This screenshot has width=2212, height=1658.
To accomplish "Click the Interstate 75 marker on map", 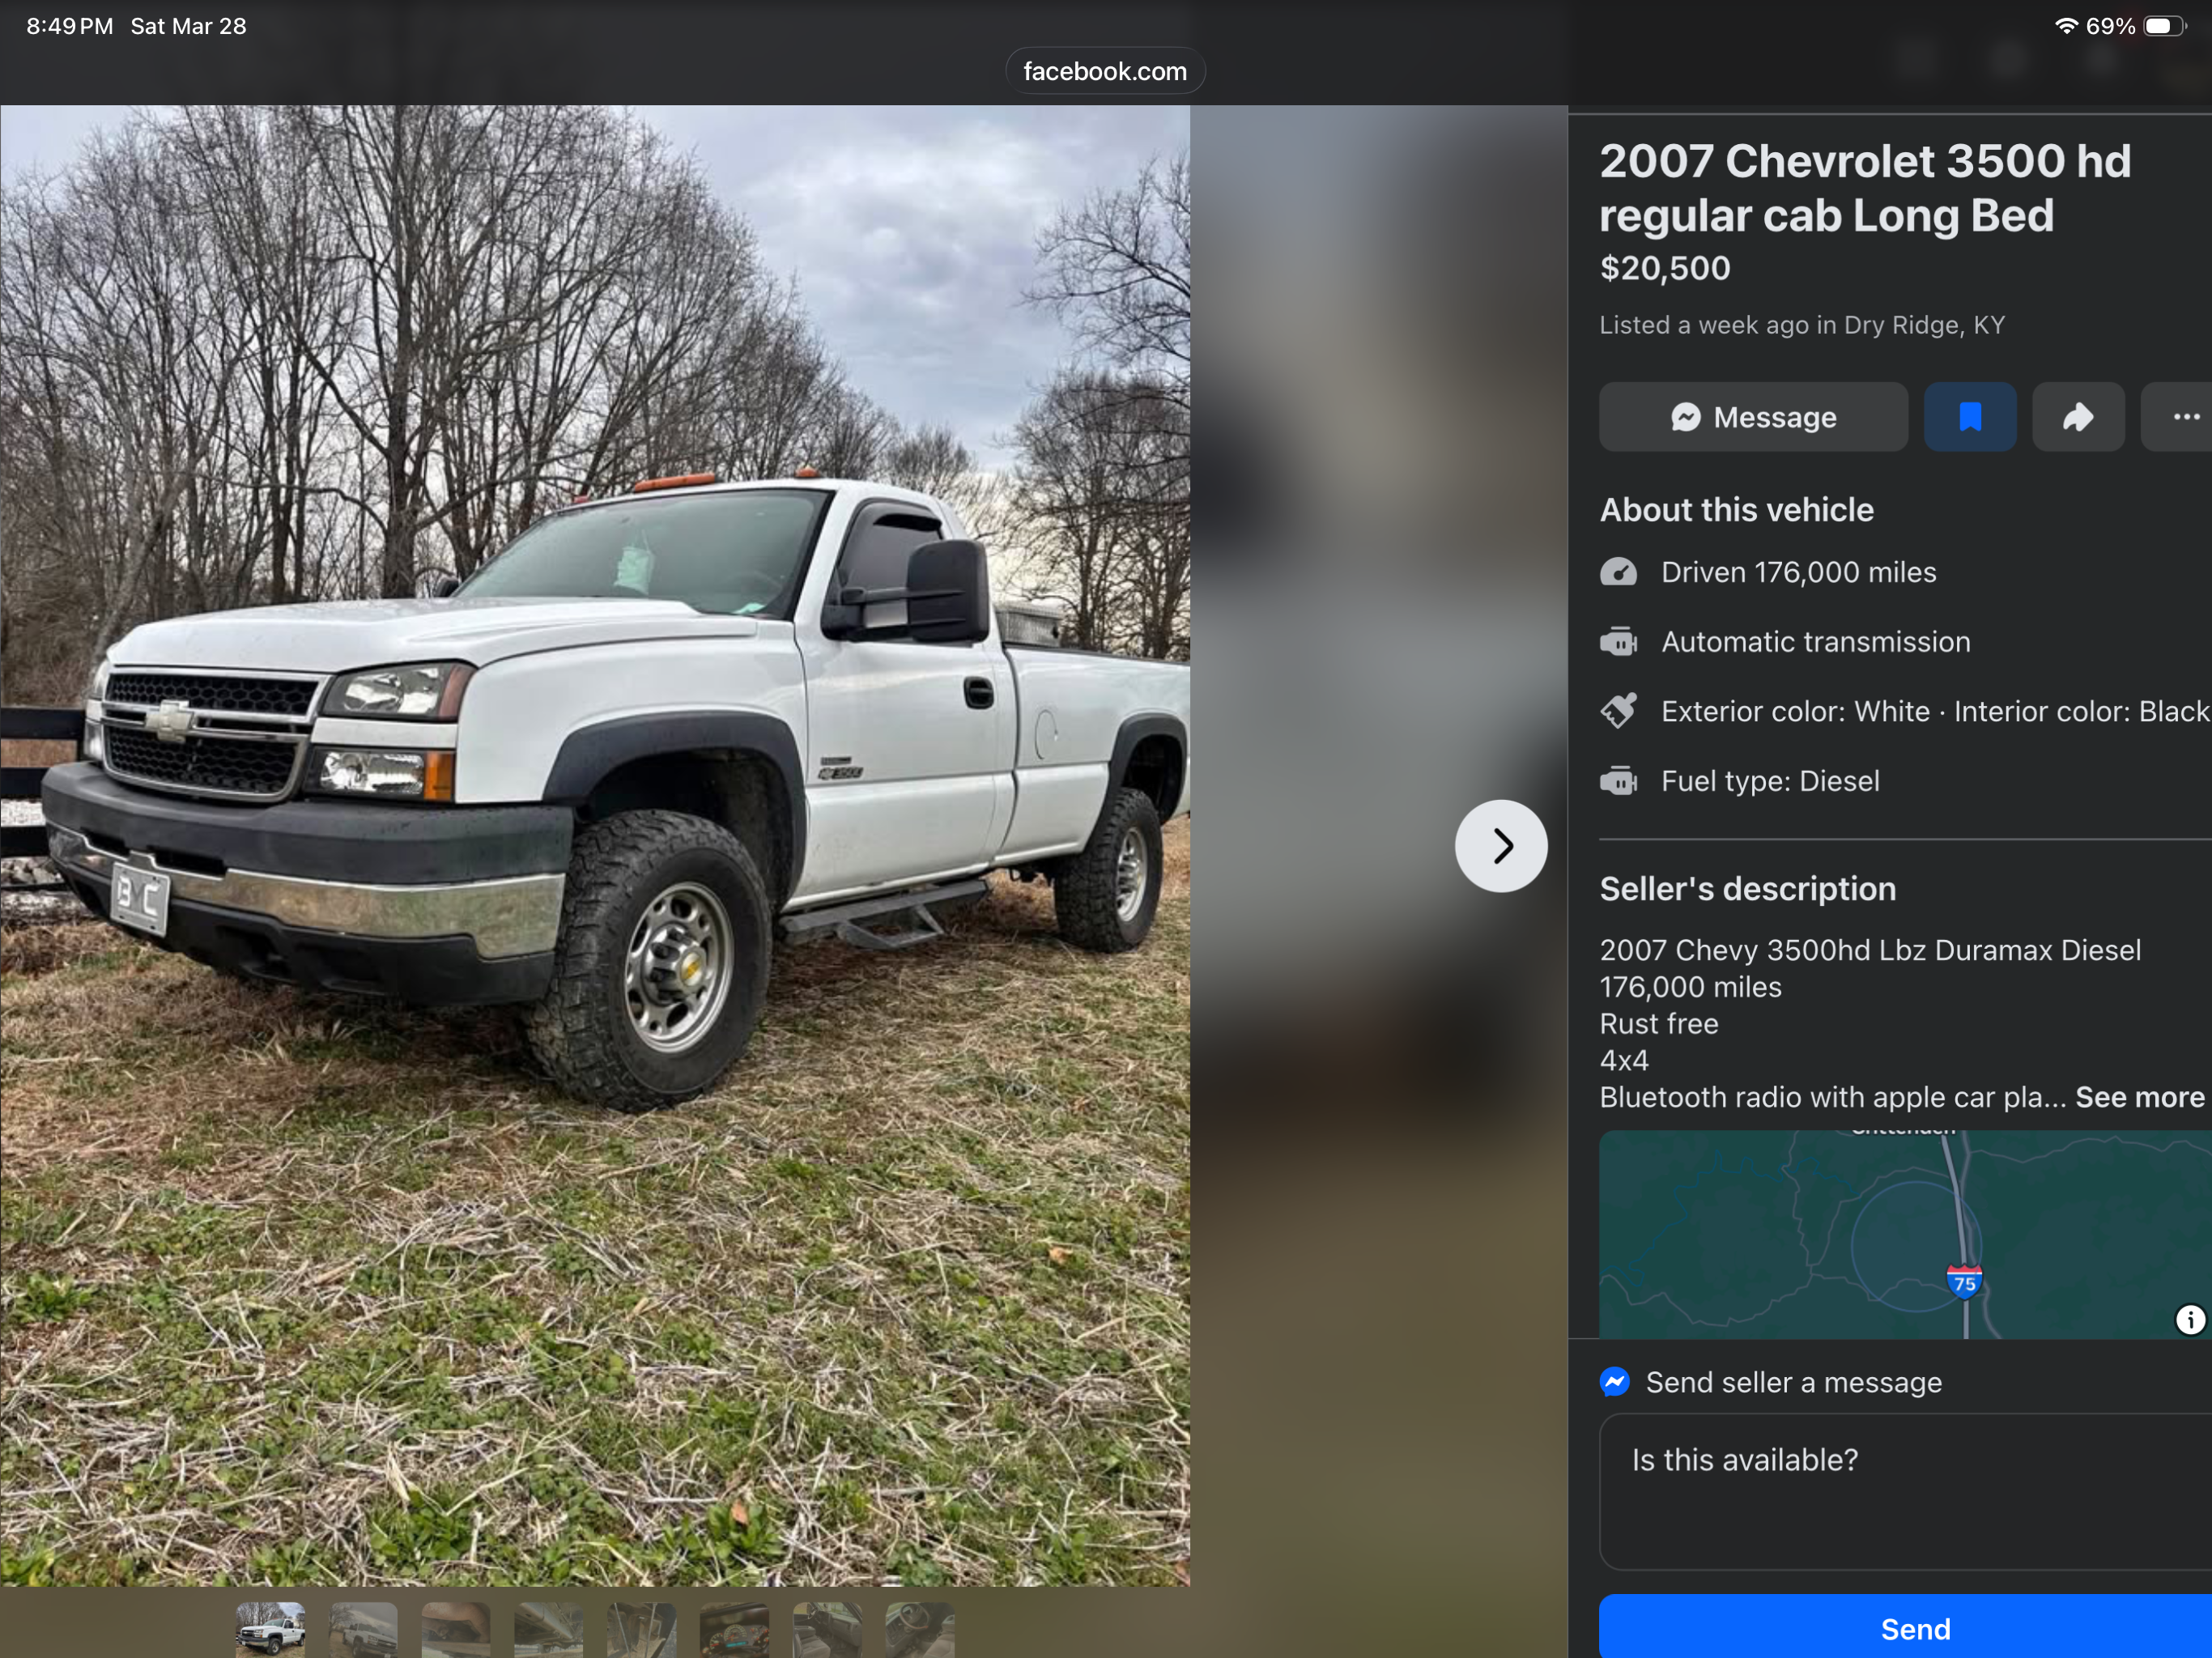I will 1964,1282.
